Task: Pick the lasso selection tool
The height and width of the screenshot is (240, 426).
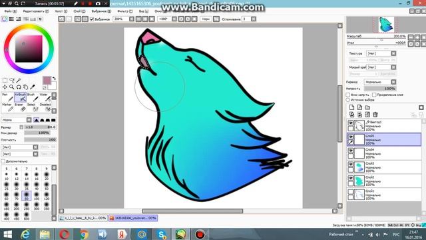Action: coord(12,80)
